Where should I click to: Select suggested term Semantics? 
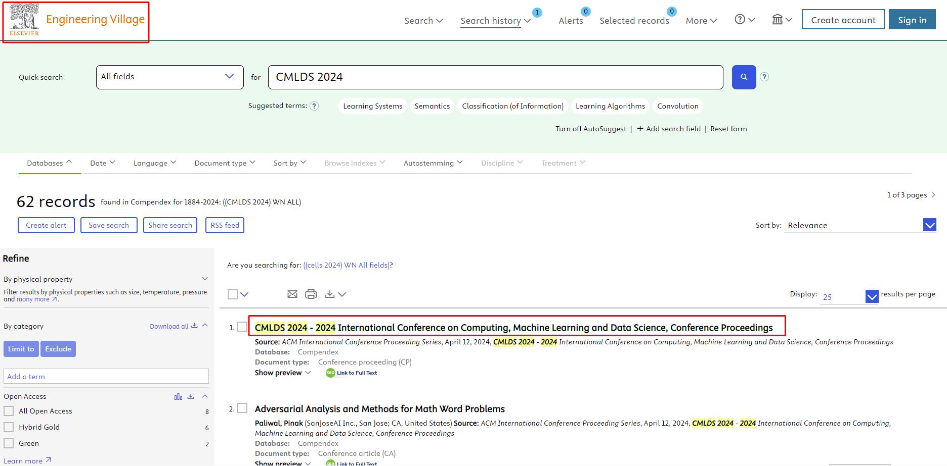(432, 106)
